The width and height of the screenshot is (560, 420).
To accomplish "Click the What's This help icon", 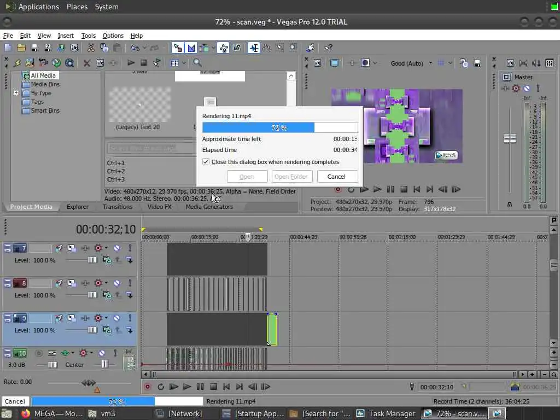I will pyautogui.click(x=328, y=48).
